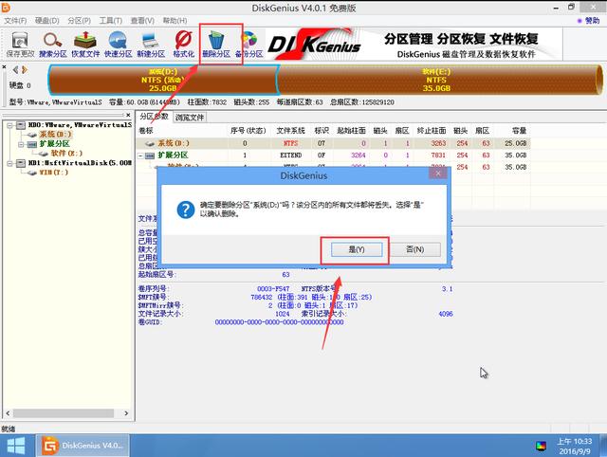Click 是(Y) to confirm partition deletion
607x457 pixels.
coord(357,249)
